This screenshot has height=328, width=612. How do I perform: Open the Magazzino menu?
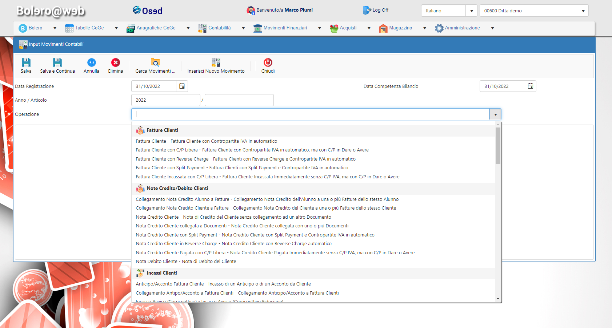(x=401, y=28)
